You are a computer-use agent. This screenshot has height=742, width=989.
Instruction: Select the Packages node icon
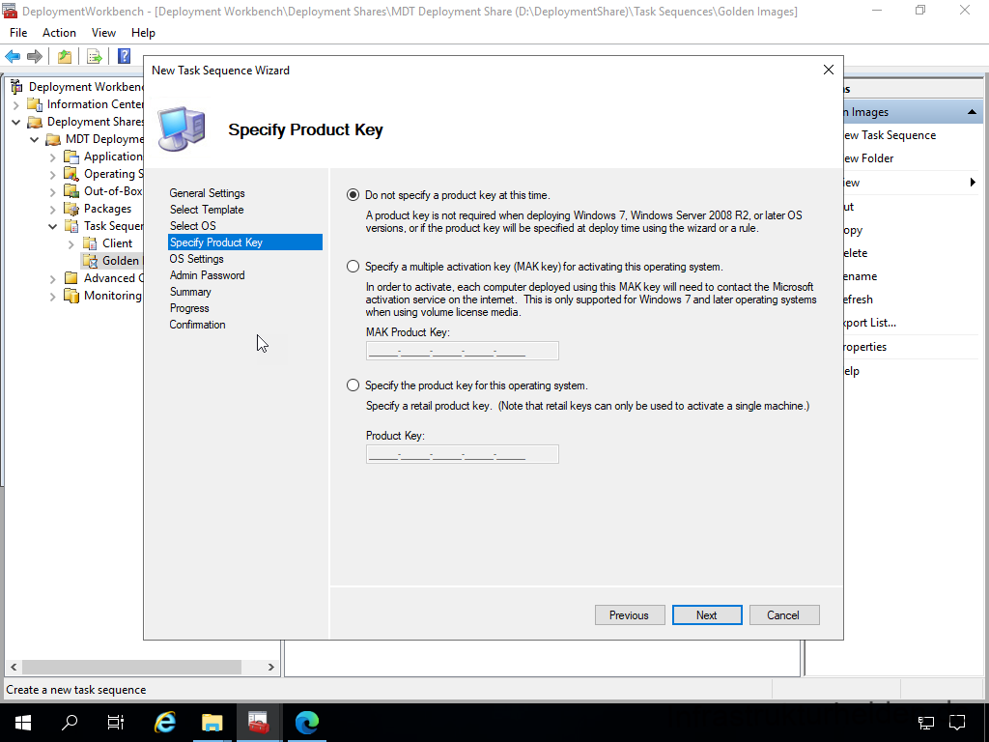(71, 209)
